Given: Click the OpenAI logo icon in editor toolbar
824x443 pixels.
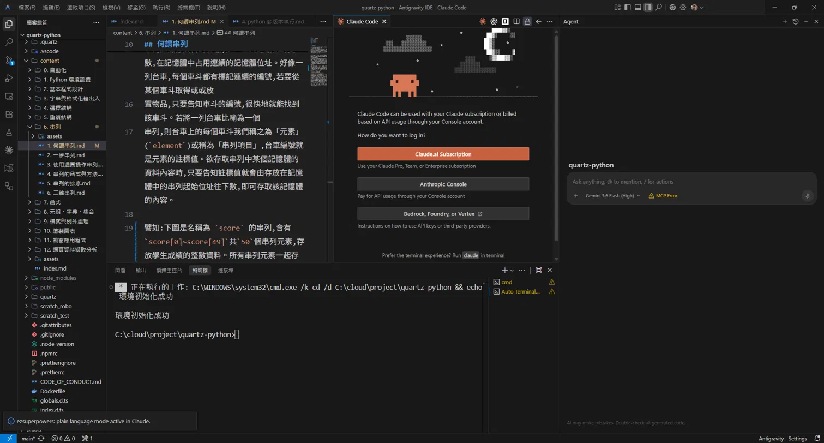Looking at the screenshot, I should point(494,22).
